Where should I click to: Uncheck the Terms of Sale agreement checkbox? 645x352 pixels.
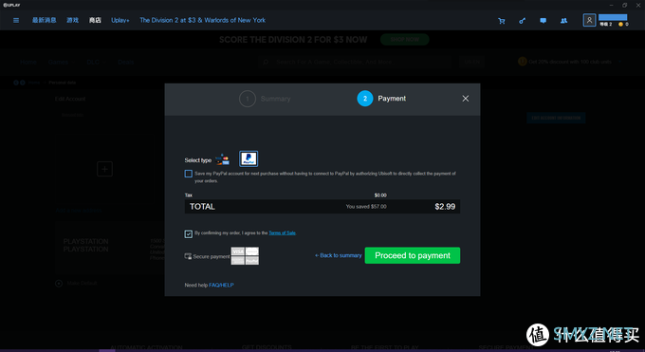click(x=189, y=233)
